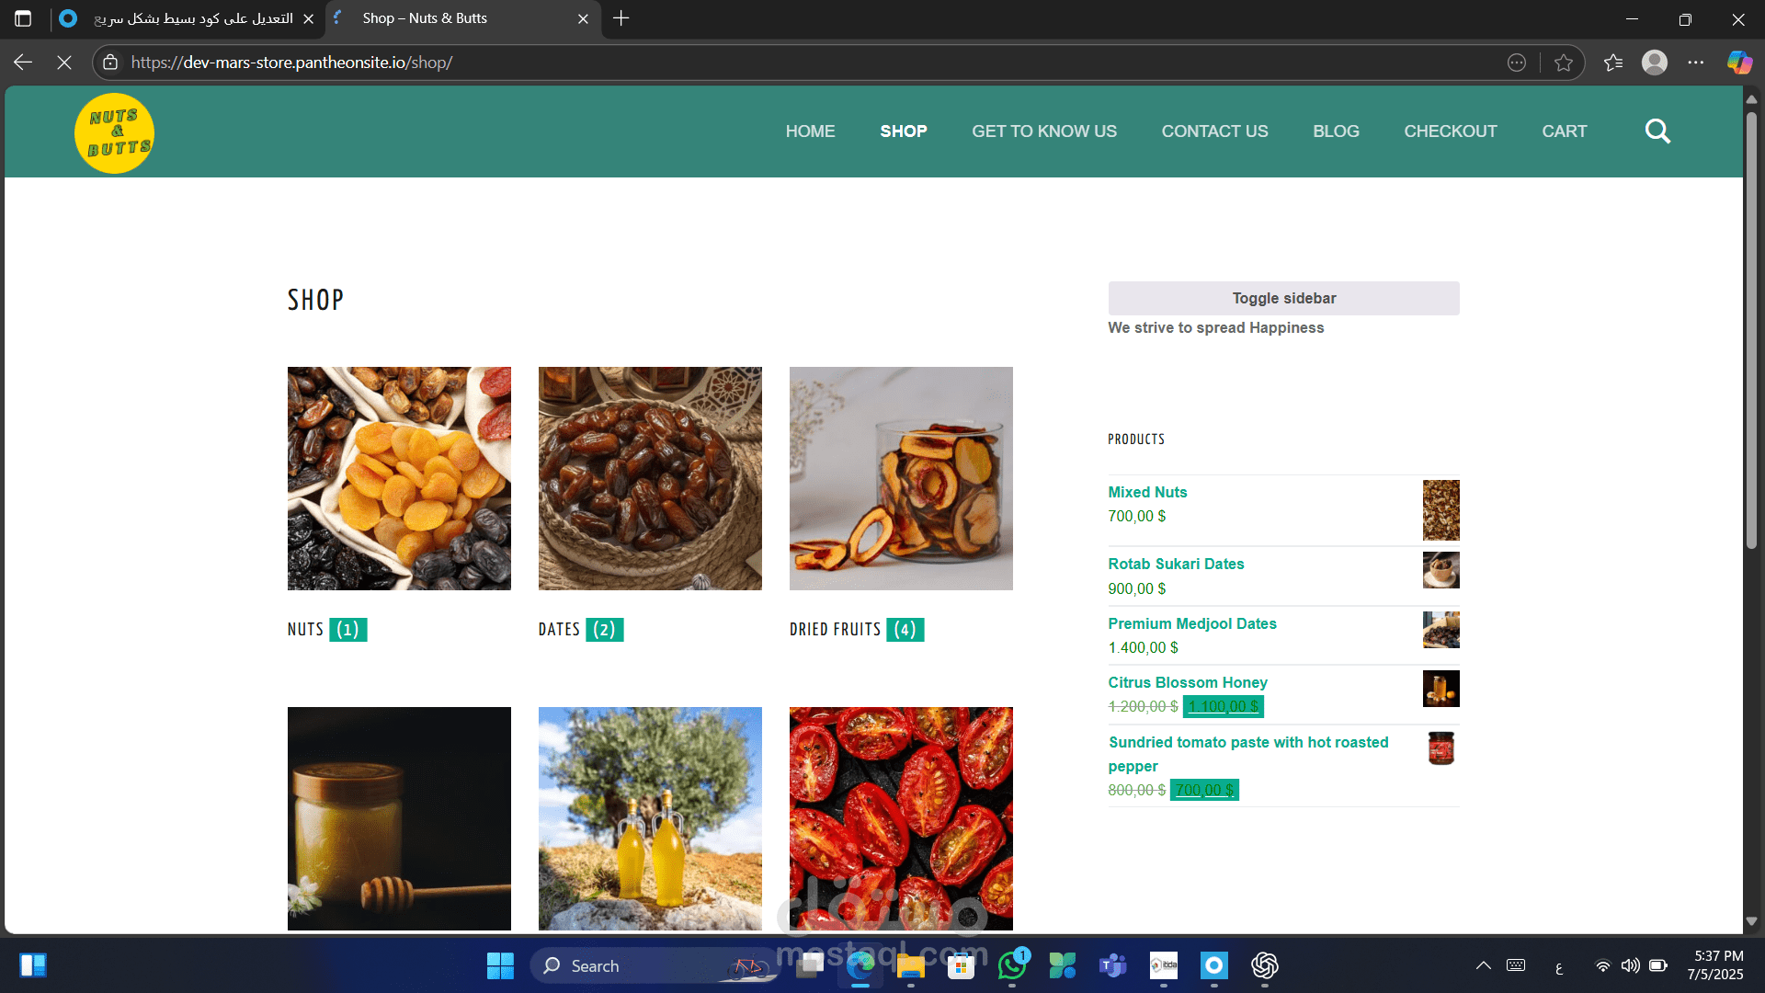Click the browser profile avatar icon
Image resolution: width=1765 pixels, height=993 pixels.
[x=1655, y=63]
